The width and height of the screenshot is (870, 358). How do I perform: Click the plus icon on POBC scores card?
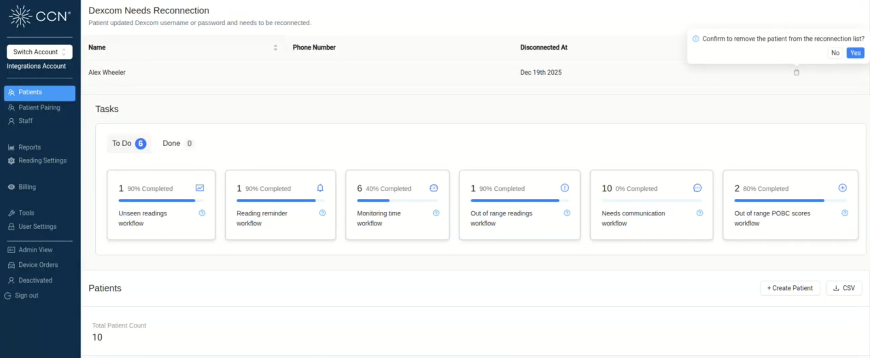coord(842,188)
